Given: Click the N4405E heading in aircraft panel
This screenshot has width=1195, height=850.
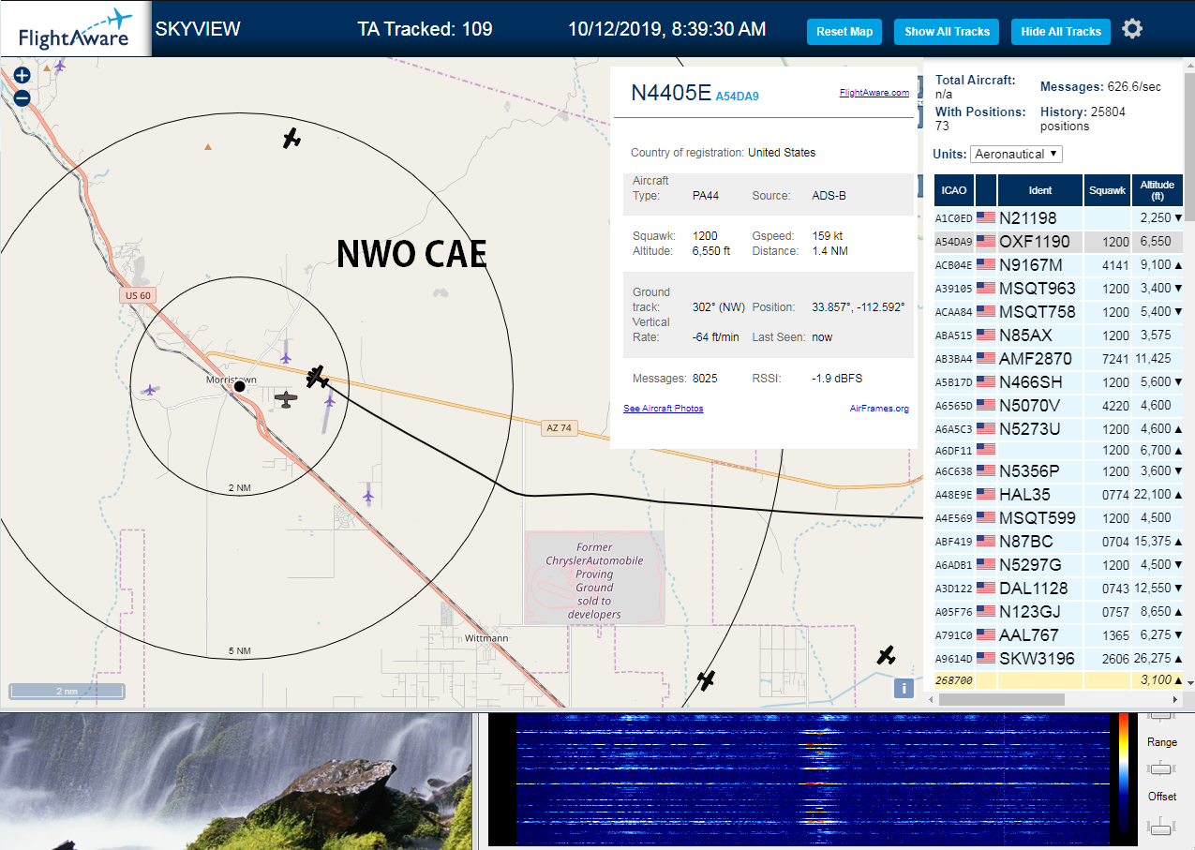Looking at the screenshot, I should (x=671, y=92).
